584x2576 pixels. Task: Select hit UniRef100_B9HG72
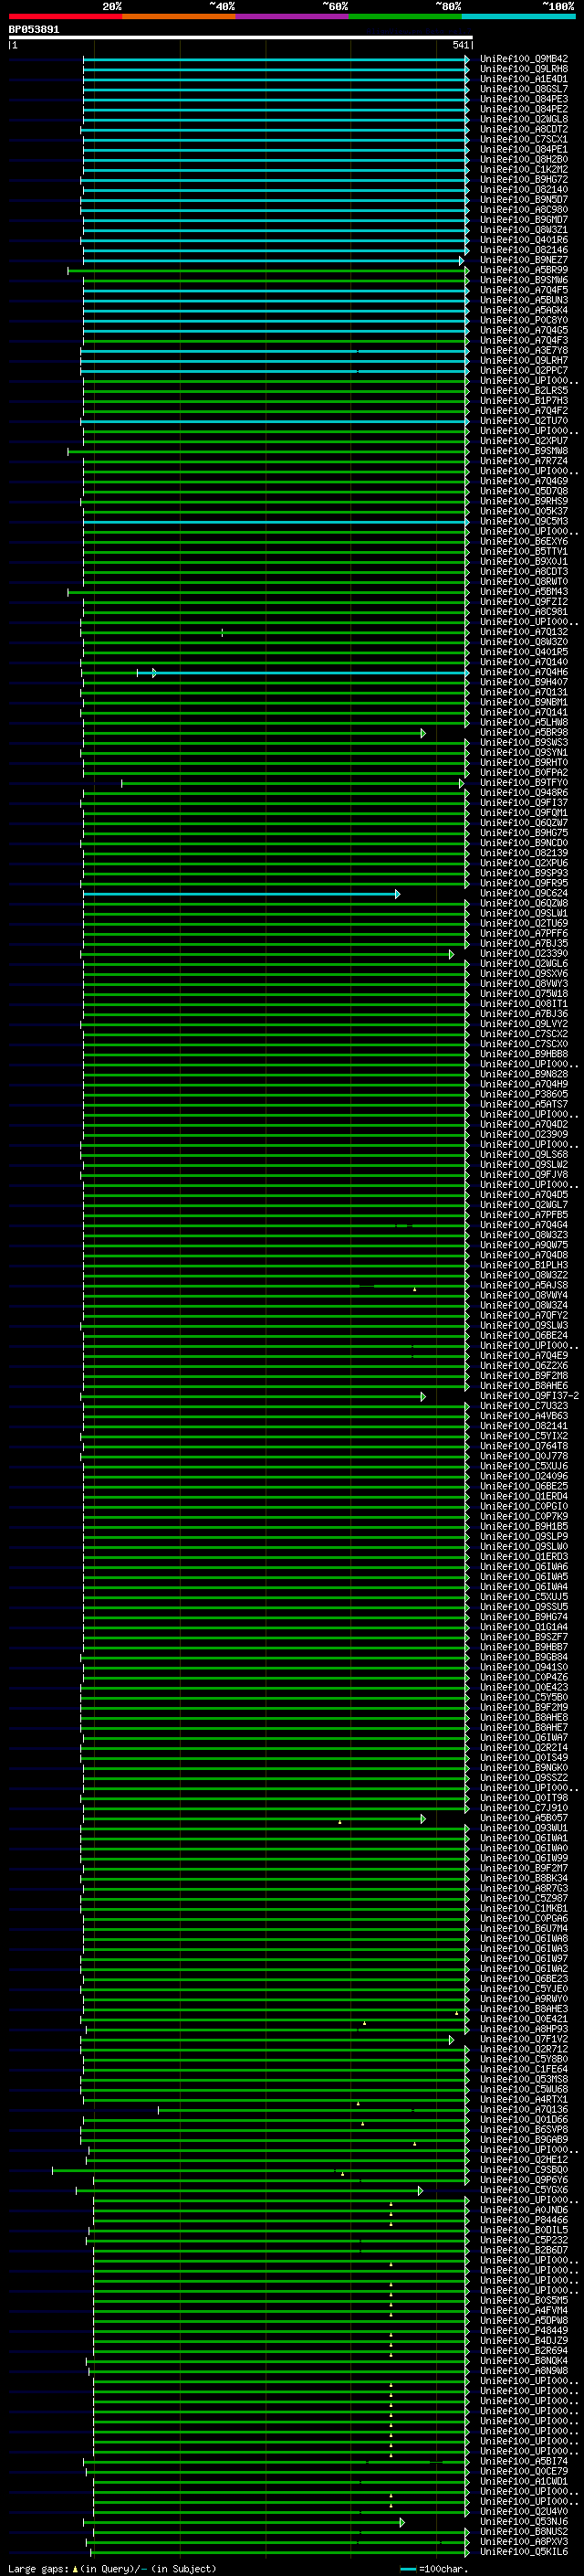[x=523, y=179]
